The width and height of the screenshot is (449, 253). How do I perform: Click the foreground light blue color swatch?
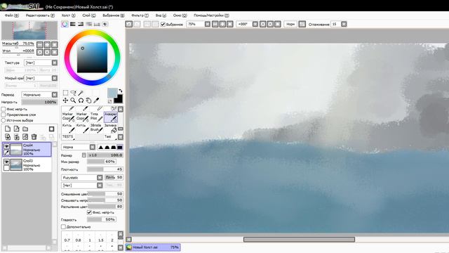click(x=112, y=93)
